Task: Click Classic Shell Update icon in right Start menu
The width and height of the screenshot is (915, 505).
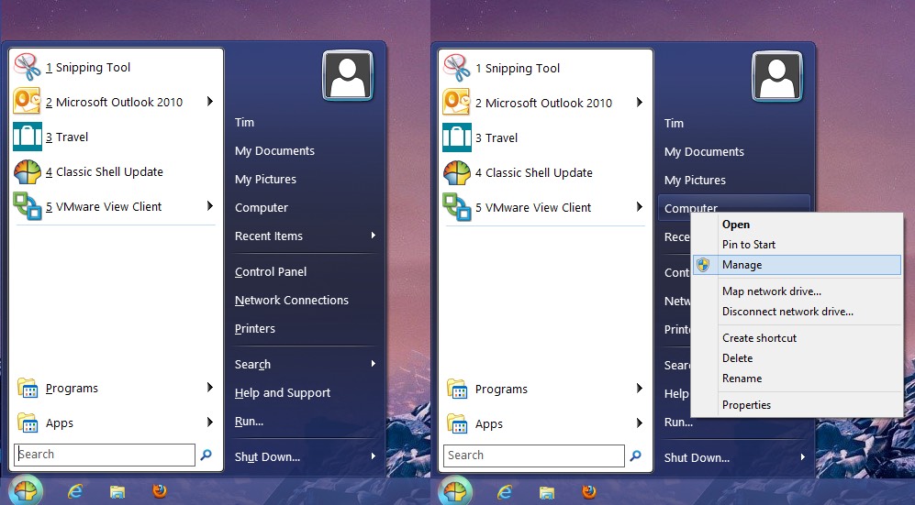Action: [457, 172]
